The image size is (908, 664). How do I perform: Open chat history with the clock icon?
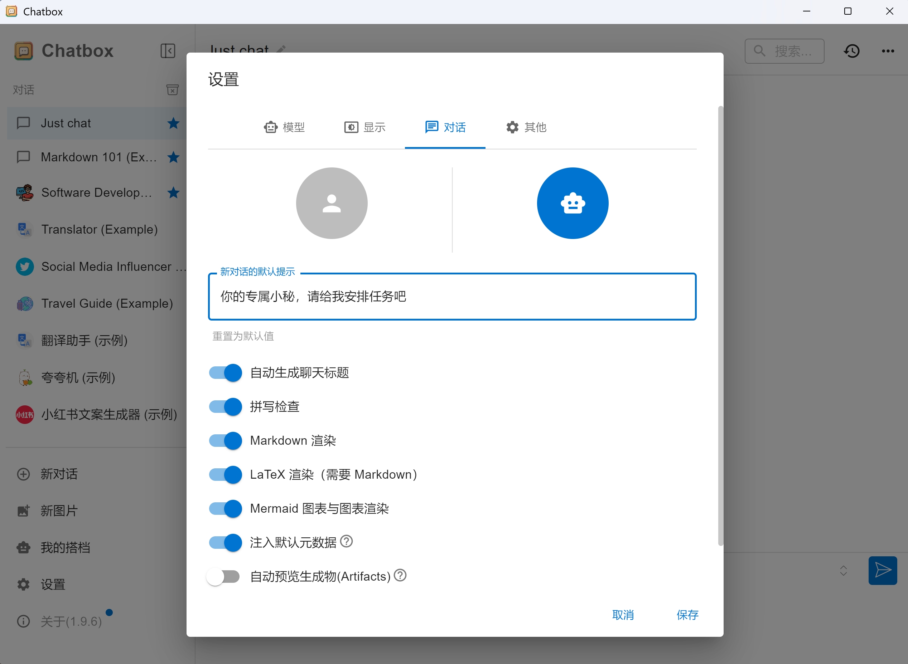click(x=852, y=51)
